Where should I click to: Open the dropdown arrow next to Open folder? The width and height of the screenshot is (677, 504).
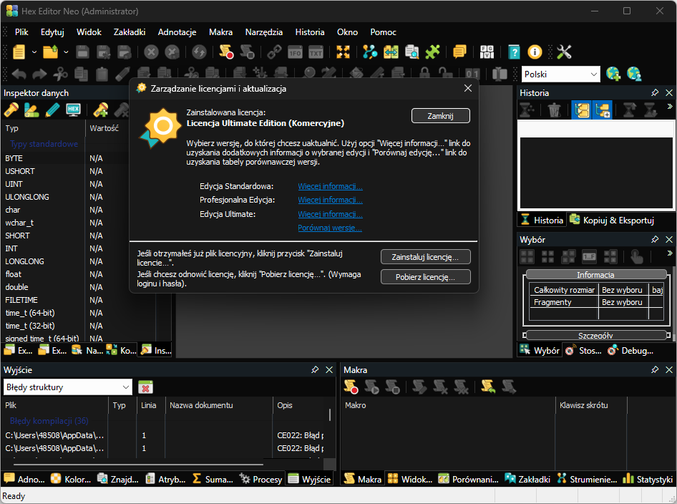coord(66,52)
